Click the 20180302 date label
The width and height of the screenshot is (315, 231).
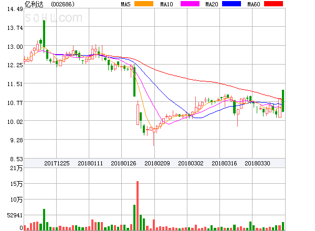(x=191, y=163)
